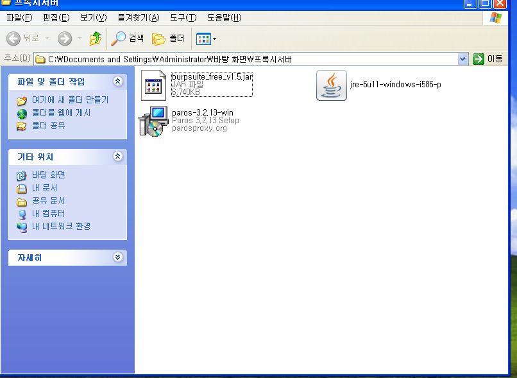Go back with the 뒤로 arrow icon
This screenshot has width=517, height=378.
click(13, 39)
